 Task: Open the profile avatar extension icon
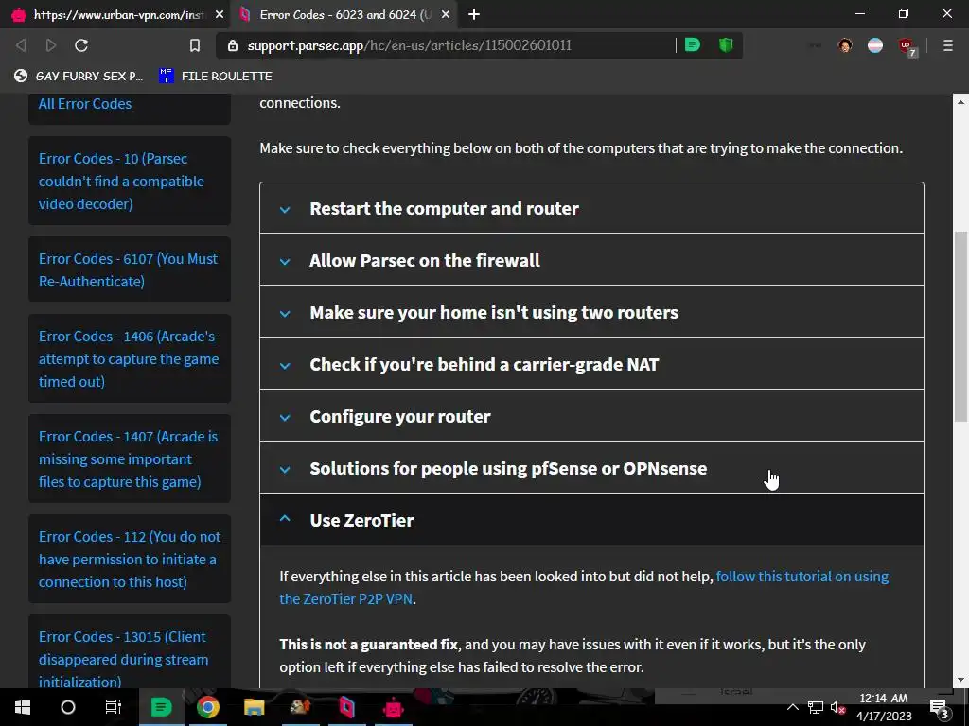pos(845,45)
